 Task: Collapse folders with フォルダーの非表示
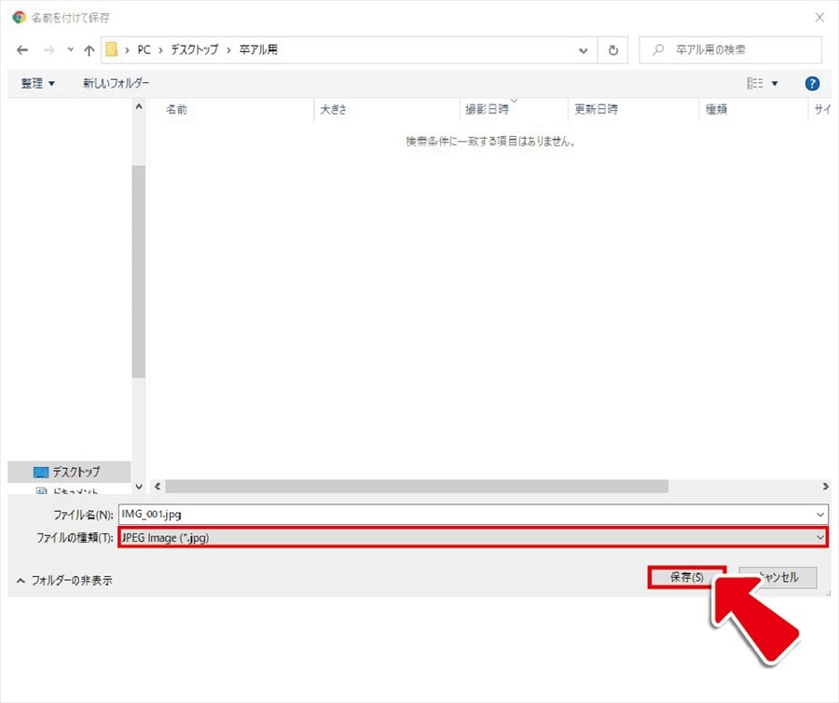click(x=64, y=581)
